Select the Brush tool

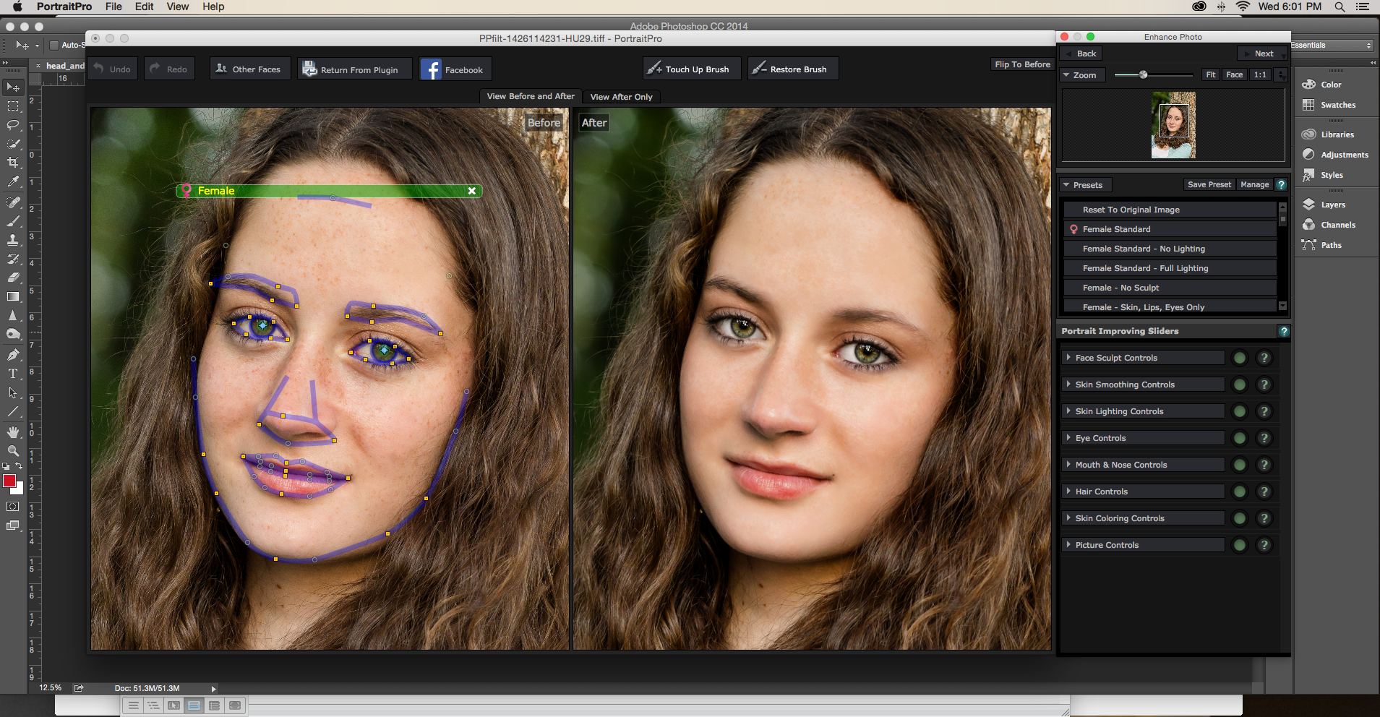point(13,221)
